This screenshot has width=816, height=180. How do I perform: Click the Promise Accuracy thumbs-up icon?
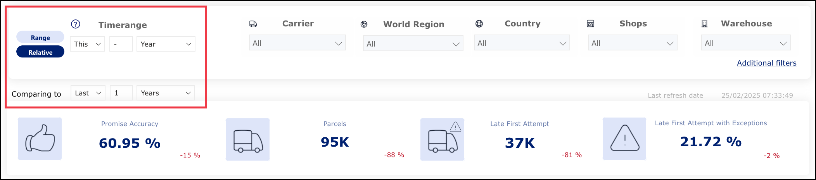[x=40, y=138]
